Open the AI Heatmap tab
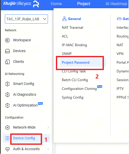 (116, 4)
